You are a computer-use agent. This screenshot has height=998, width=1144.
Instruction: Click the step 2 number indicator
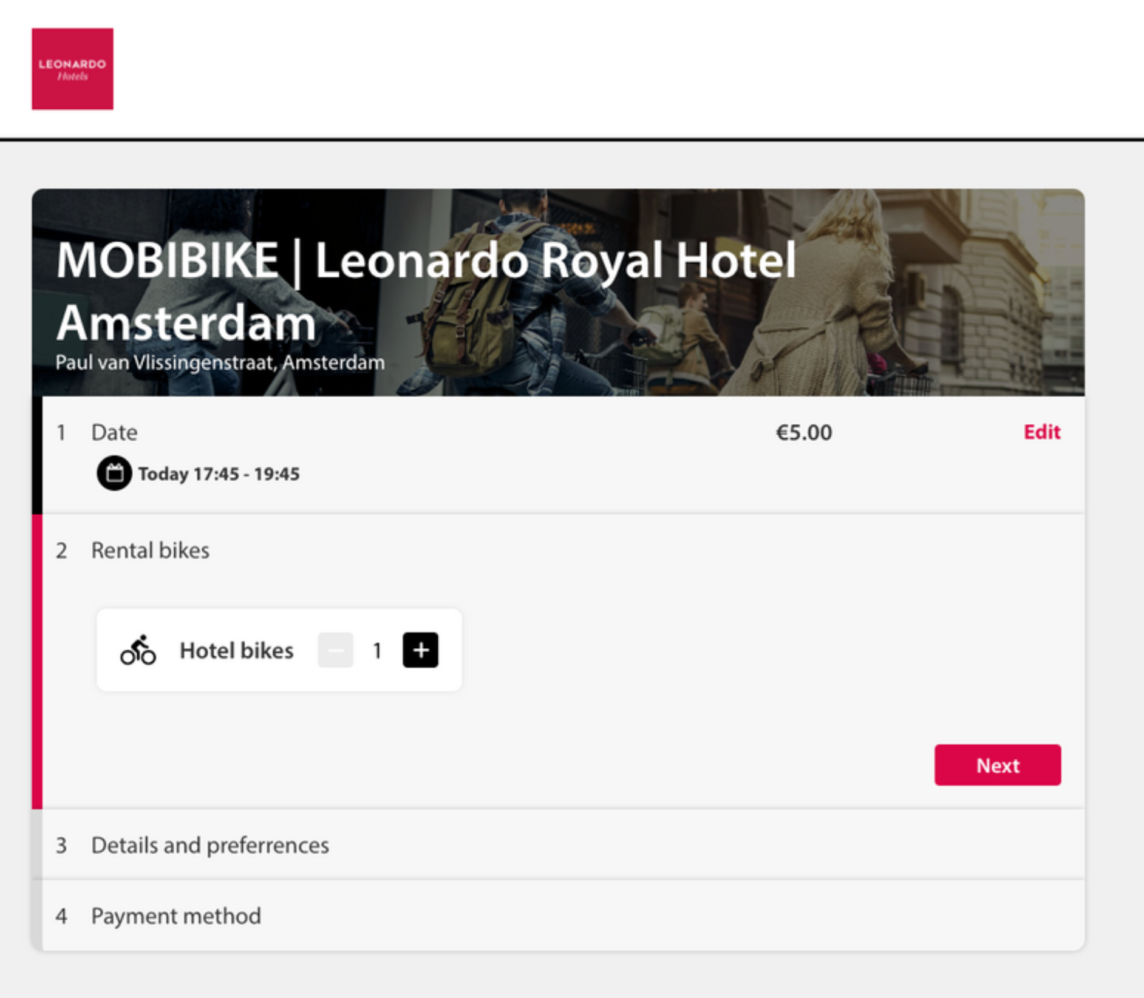(x=61, y=551)
